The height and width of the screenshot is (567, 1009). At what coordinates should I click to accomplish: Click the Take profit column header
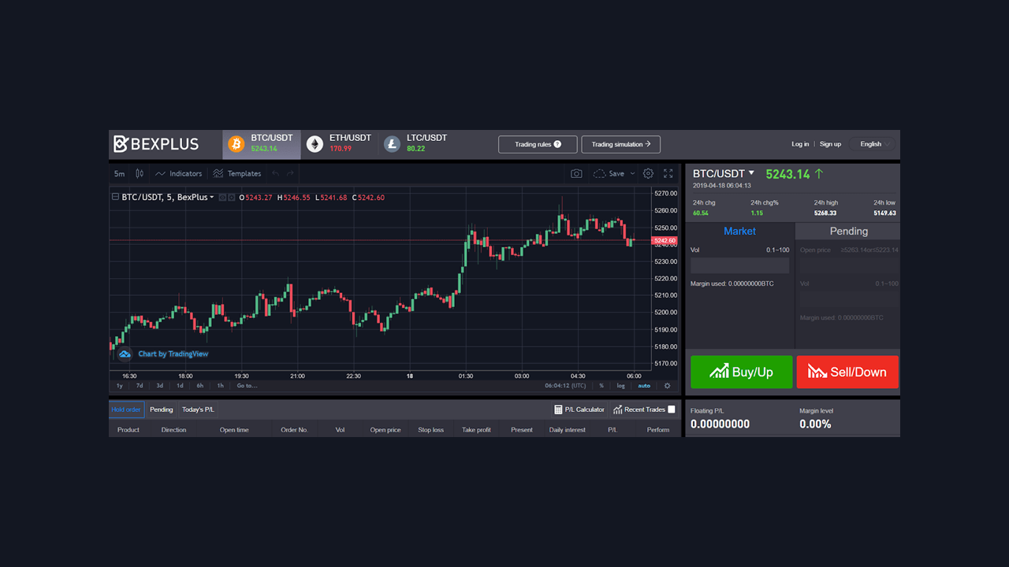(x=476, y=430)
